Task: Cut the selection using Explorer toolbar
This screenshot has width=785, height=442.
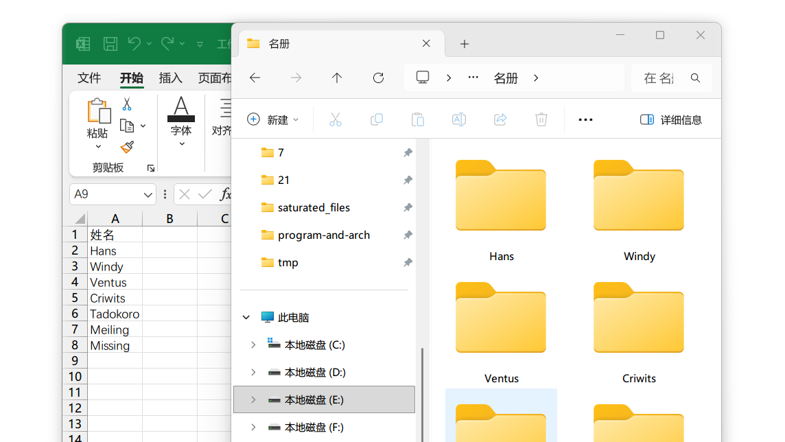Action: point(336,119)
